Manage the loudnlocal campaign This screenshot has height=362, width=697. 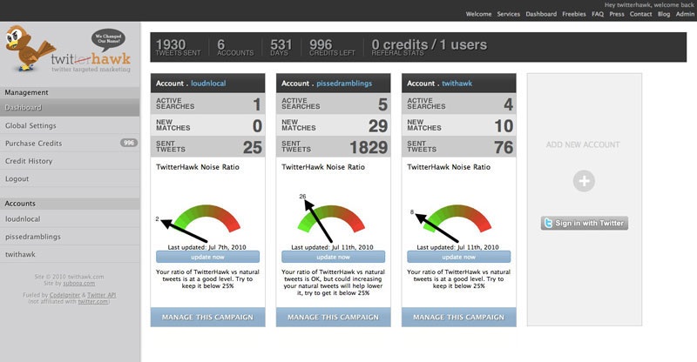click(x=207, y=317)
